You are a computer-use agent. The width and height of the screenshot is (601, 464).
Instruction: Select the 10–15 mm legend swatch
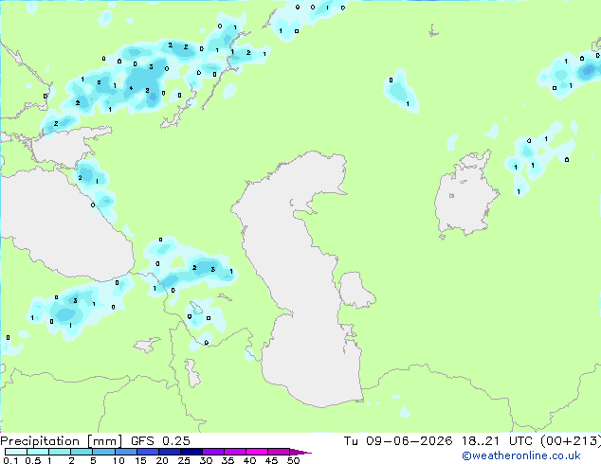tap(125, 452)
